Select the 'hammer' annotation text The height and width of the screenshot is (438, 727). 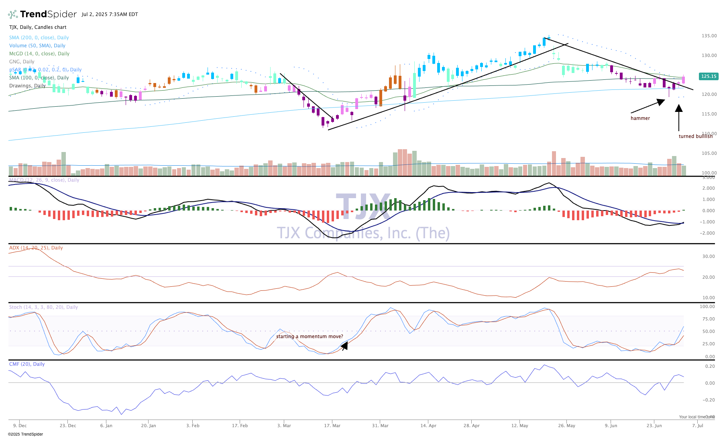pos(640,118)
